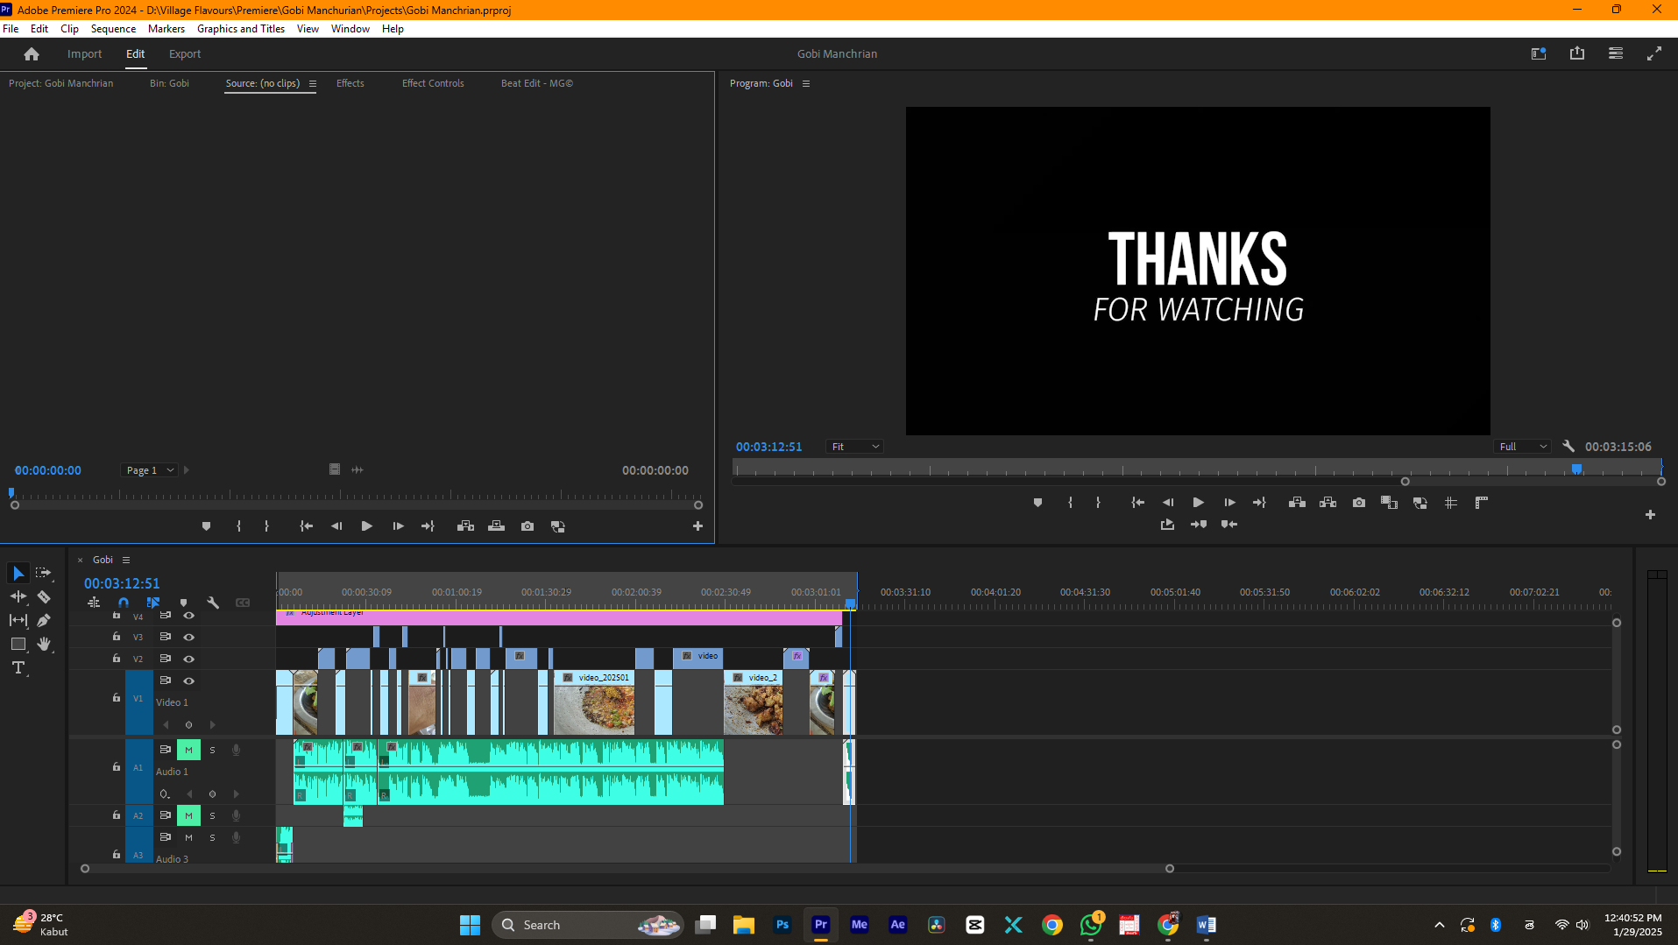Show hidden system tray icons chevron

click(x=1439, y=925)
